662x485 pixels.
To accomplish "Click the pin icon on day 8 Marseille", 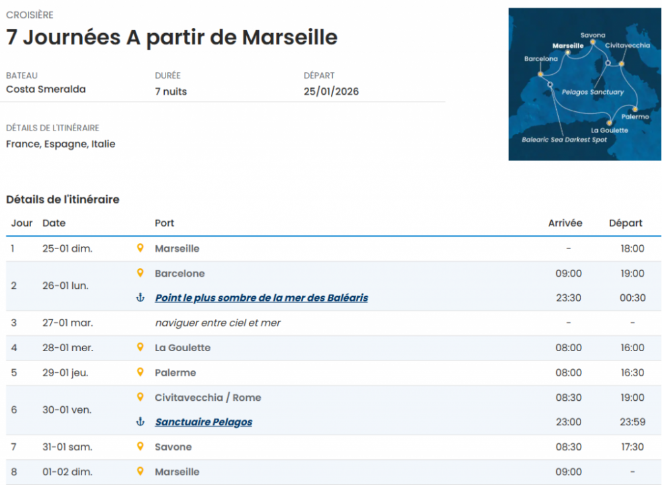I will (140, 472).
